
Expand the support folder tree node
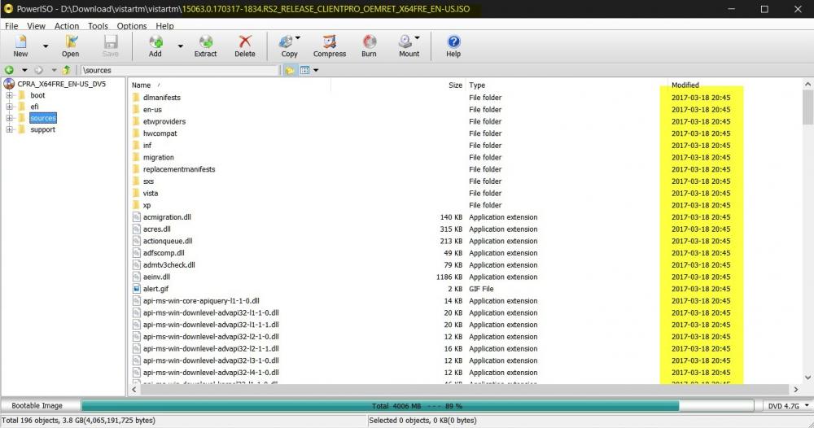click(10, 129)
